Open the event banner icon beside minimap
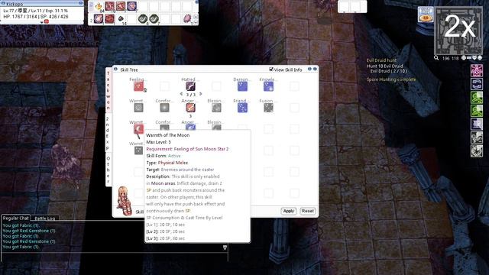Image resolution: width=489 pixels, height=275 pixels. pos(426,15)
